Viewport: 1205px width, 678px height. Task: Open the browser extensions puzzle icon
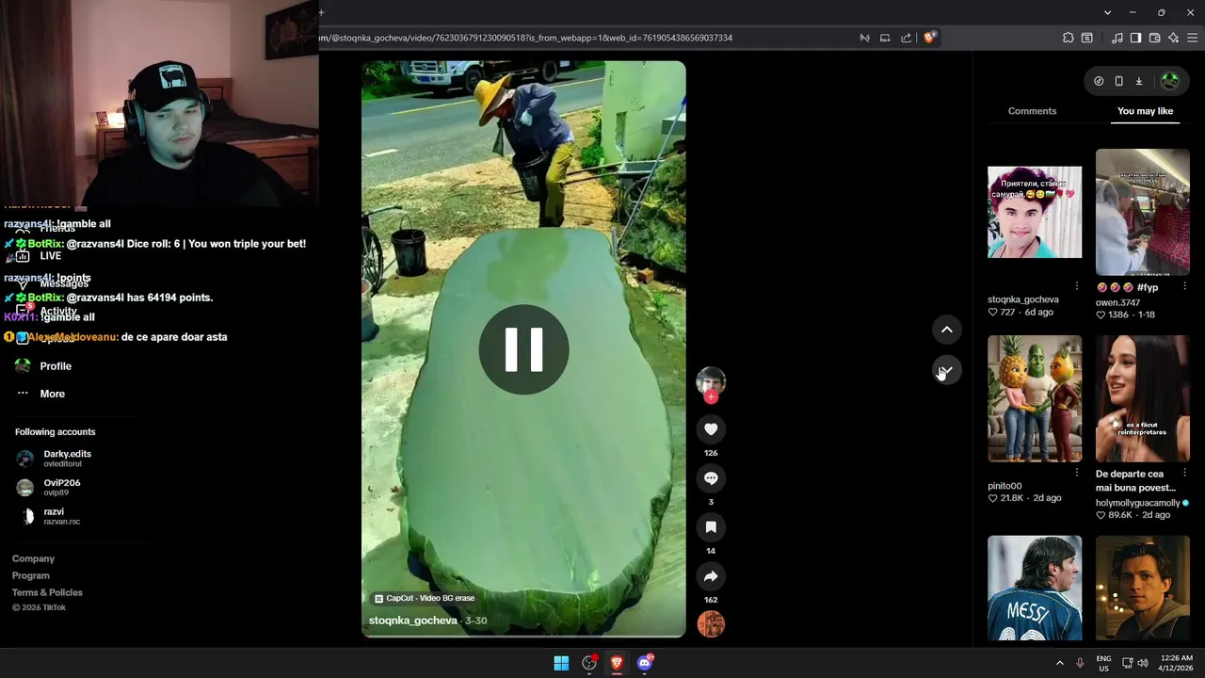[1068, 38]
